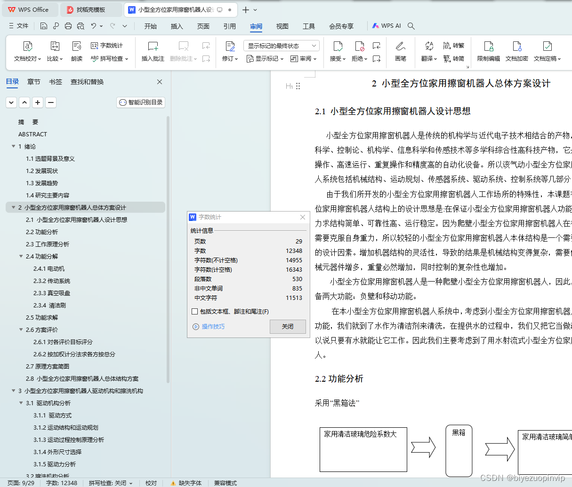Viewport: 572px width, 487px height.
Task: Open 限制编辑 restrict editing
Action: [x=489, y=51]
